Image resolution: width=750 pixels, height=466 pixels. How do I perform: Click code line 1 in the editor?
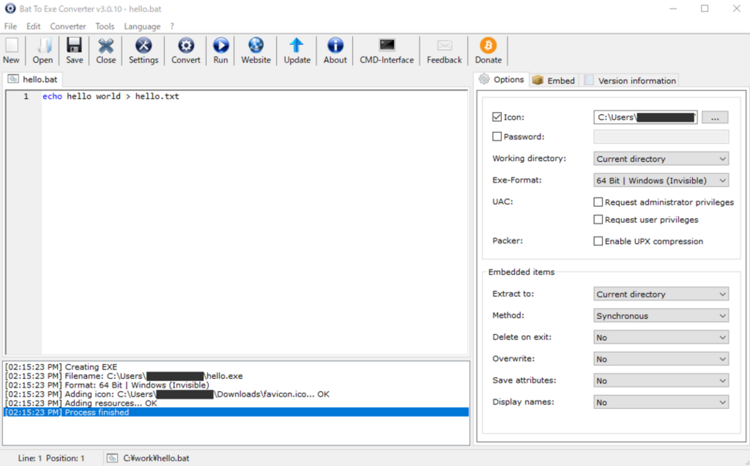[x=111, y=96]
